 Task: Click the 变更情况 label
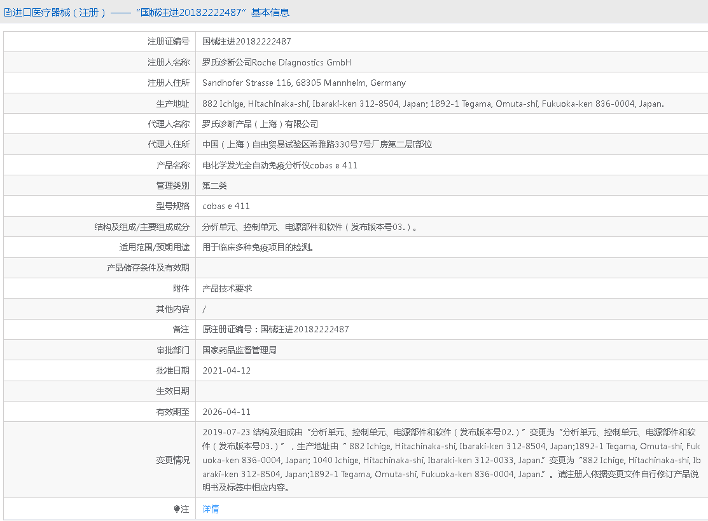coord(172,461)
